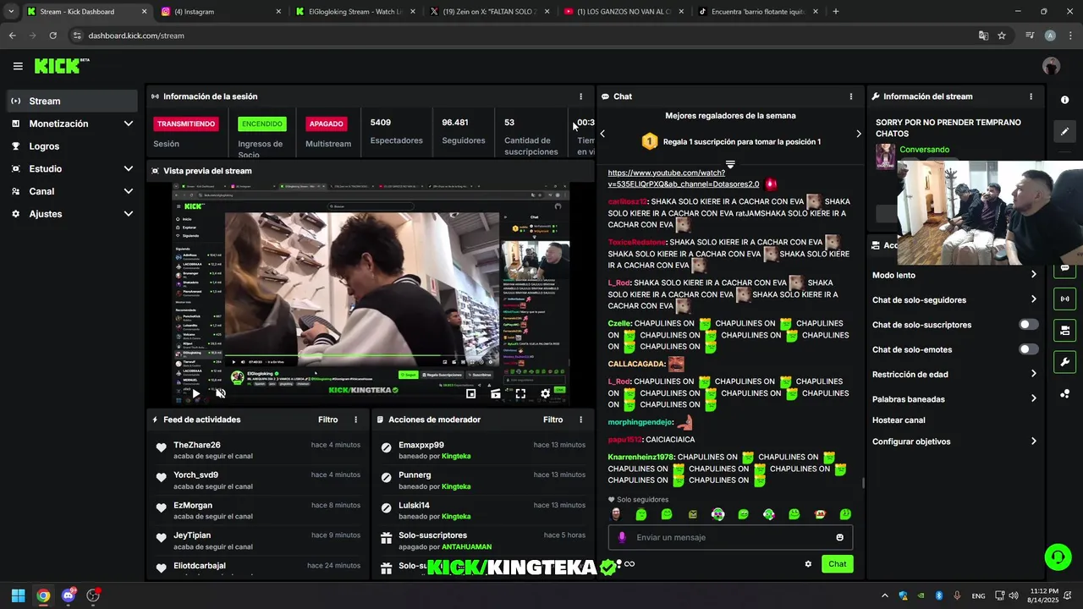Open user avatar menu in Kick header

point(1052,66)
